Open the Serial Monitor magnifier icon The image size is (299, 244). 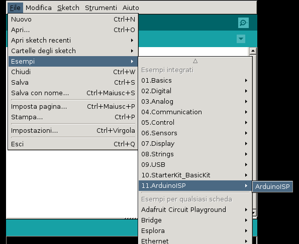click(x=243, y=23)
